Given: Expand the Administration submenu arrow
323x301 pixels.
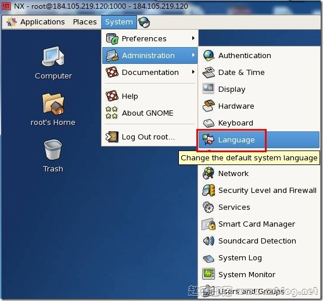Looking at the screenshot, I should click(193, 55).
